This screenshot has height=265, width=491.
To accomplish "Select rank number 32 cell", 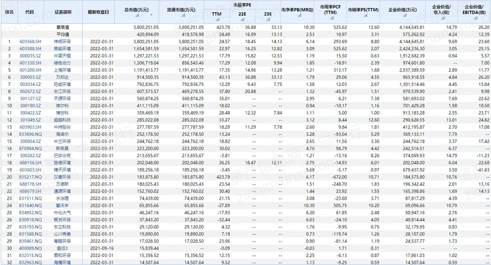I will (x=9, y=263).
